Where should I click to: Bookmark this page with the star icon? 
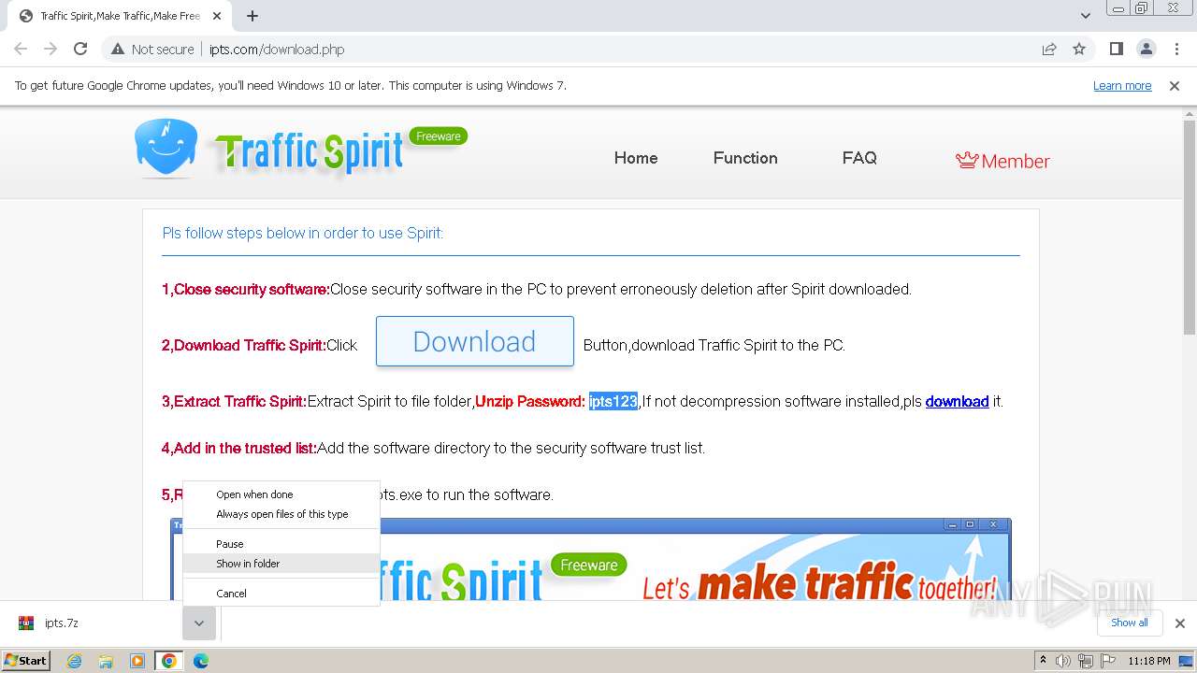pos(1079,50)
